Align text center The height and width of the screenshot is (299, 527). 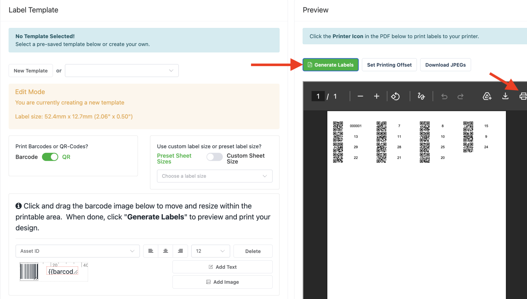point(166,251)
